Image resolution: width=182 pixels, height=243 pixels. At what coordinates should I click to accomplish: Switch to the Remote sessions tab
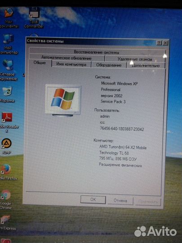[x=135, y=59]
